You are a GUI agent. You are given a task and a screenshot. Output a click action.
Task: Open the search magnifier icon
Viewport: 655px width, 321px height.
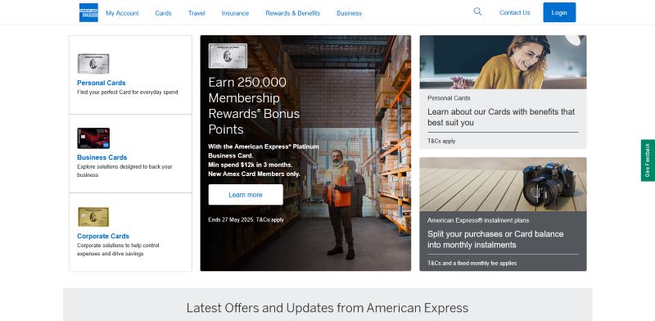click(477, 11)
